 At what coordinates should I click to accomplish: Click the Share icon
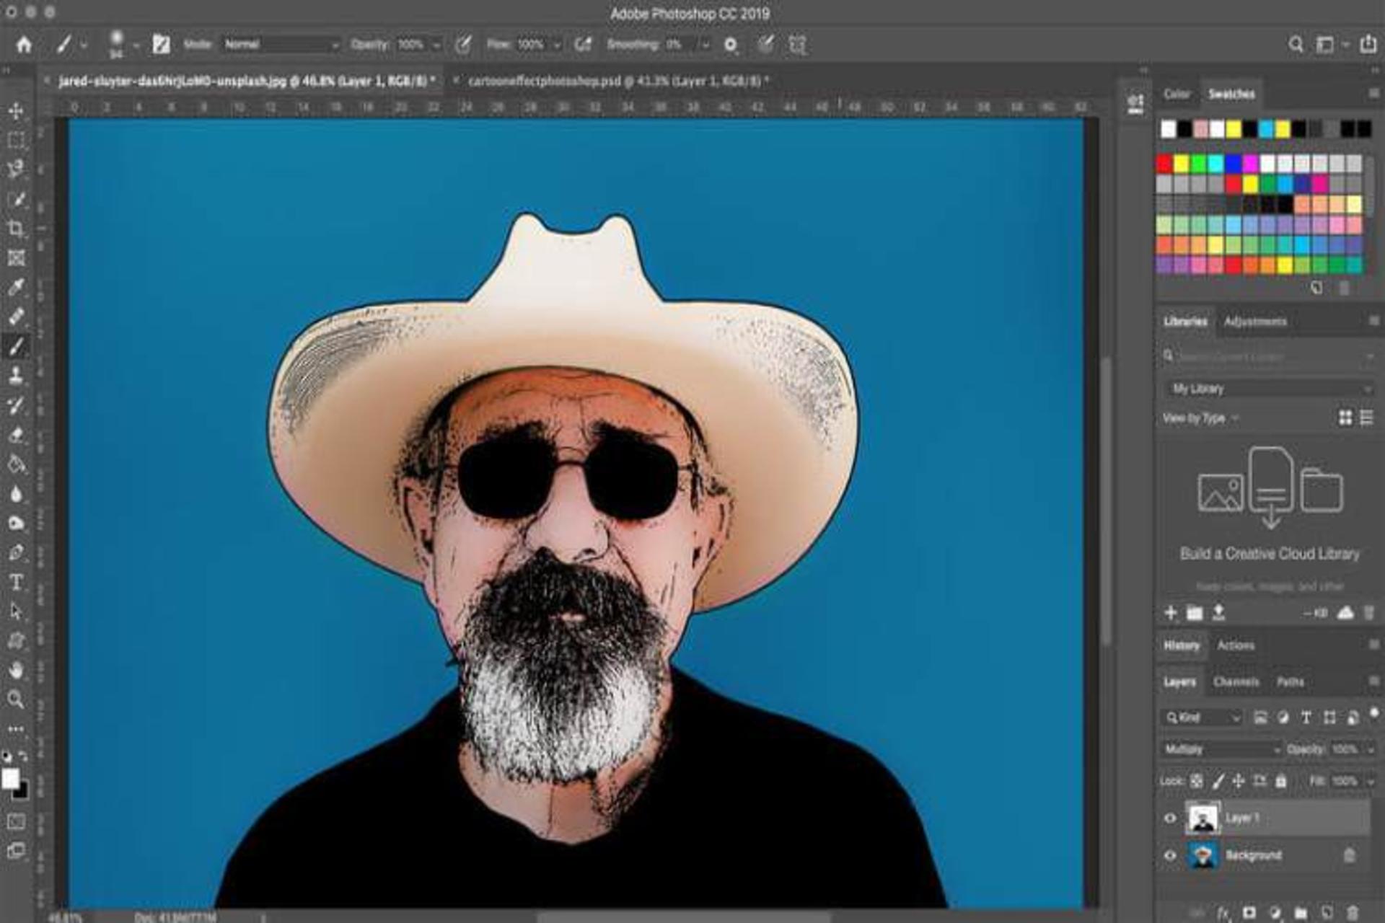point(1368,45)
